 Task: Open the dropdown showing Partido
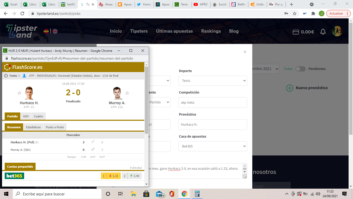tap(160, 102)
